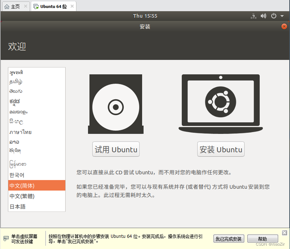Click the network status icon in top bar
290x249 pixels.
(253, 16)
